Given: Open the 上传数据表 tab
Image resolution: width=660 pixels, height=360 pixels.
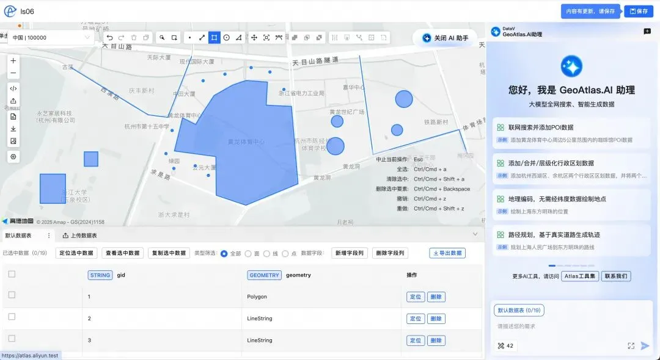Looking at the screenshot, I should (80, 236).
